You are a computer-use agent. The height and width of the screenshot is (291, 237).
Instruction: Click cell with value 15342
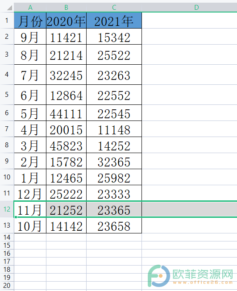point(114,37)
